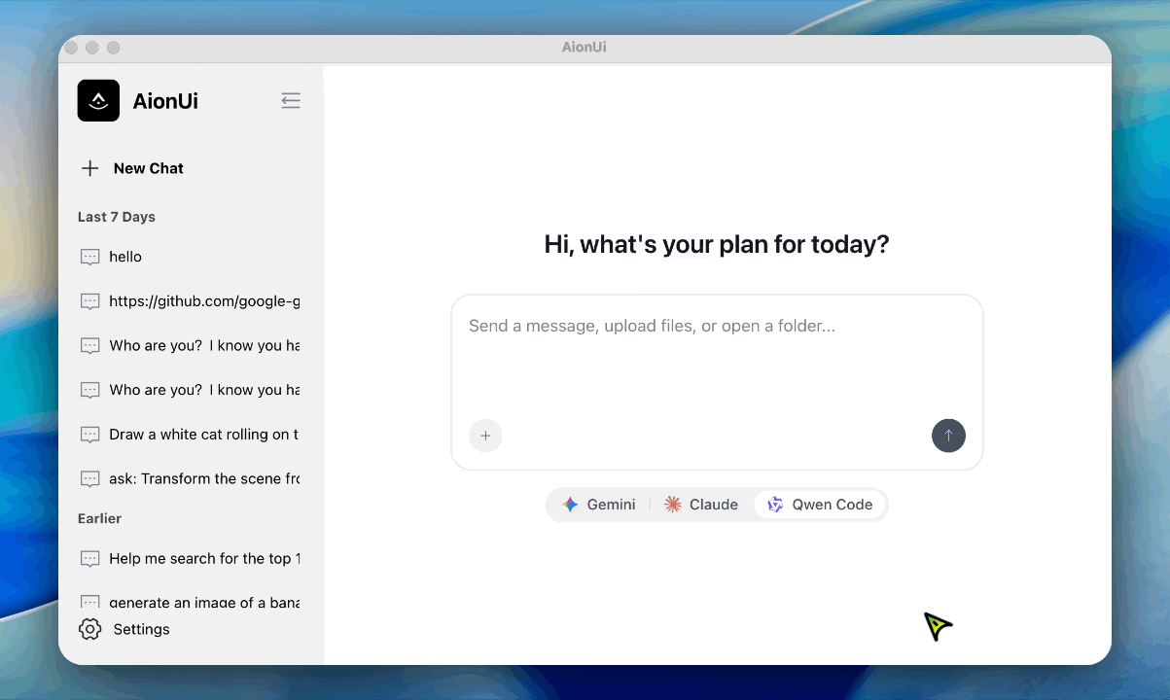Click the Gemini sparkle icon

pos(571,505)
